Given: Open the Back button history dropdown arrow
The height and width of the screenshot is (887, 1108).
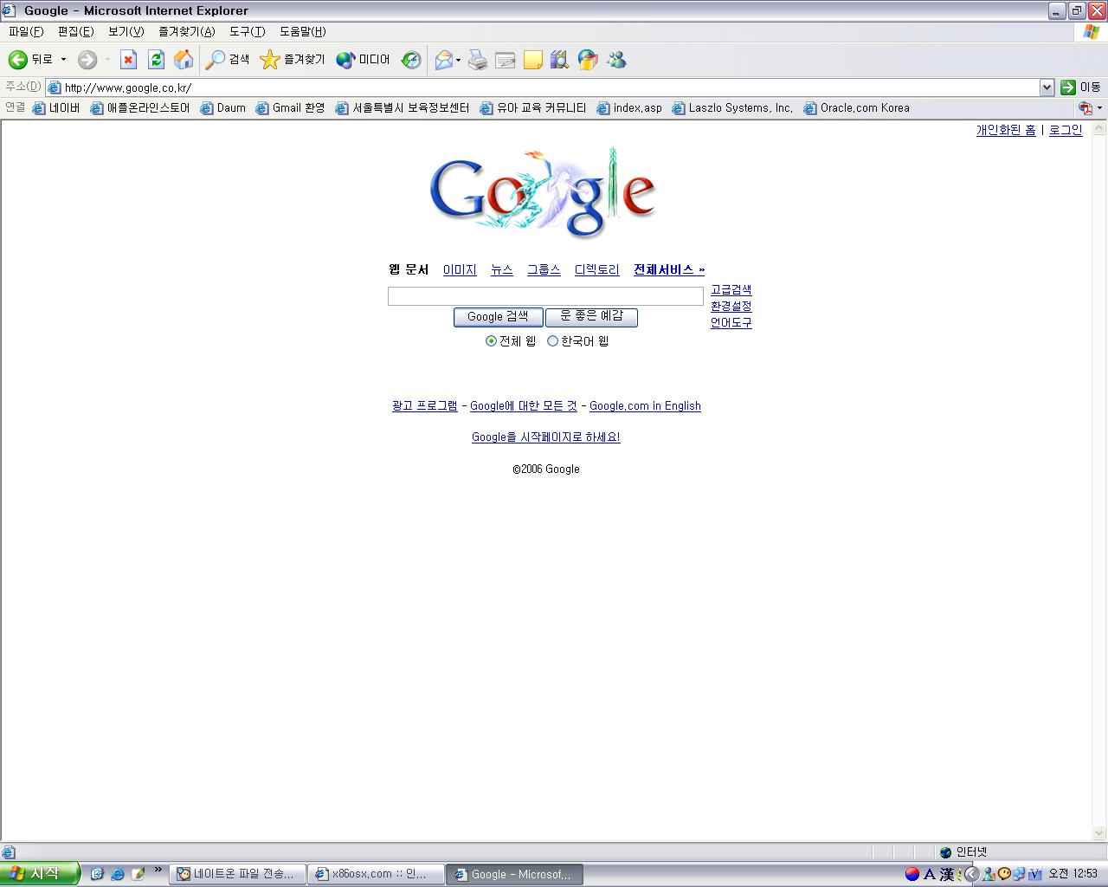Looking at the screenshot, I should click(63, 60).
